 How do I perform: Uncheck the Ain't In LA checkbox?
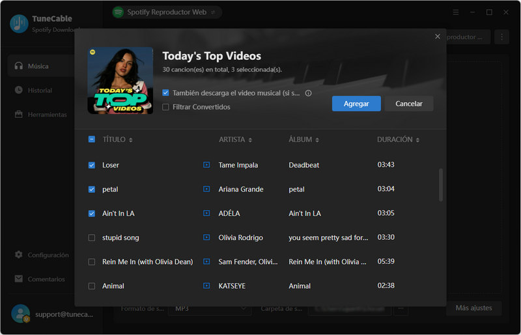92,213
